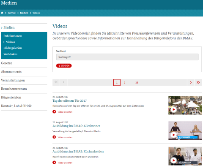The width and height of the screenshot is (203, 168).
Task: Select pagination page 1
Action: 117,82
